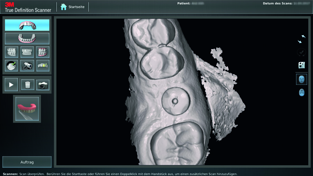Take a snapshot with the camera icon
Screen dimensions: 313x176
(x=43, y=85)
